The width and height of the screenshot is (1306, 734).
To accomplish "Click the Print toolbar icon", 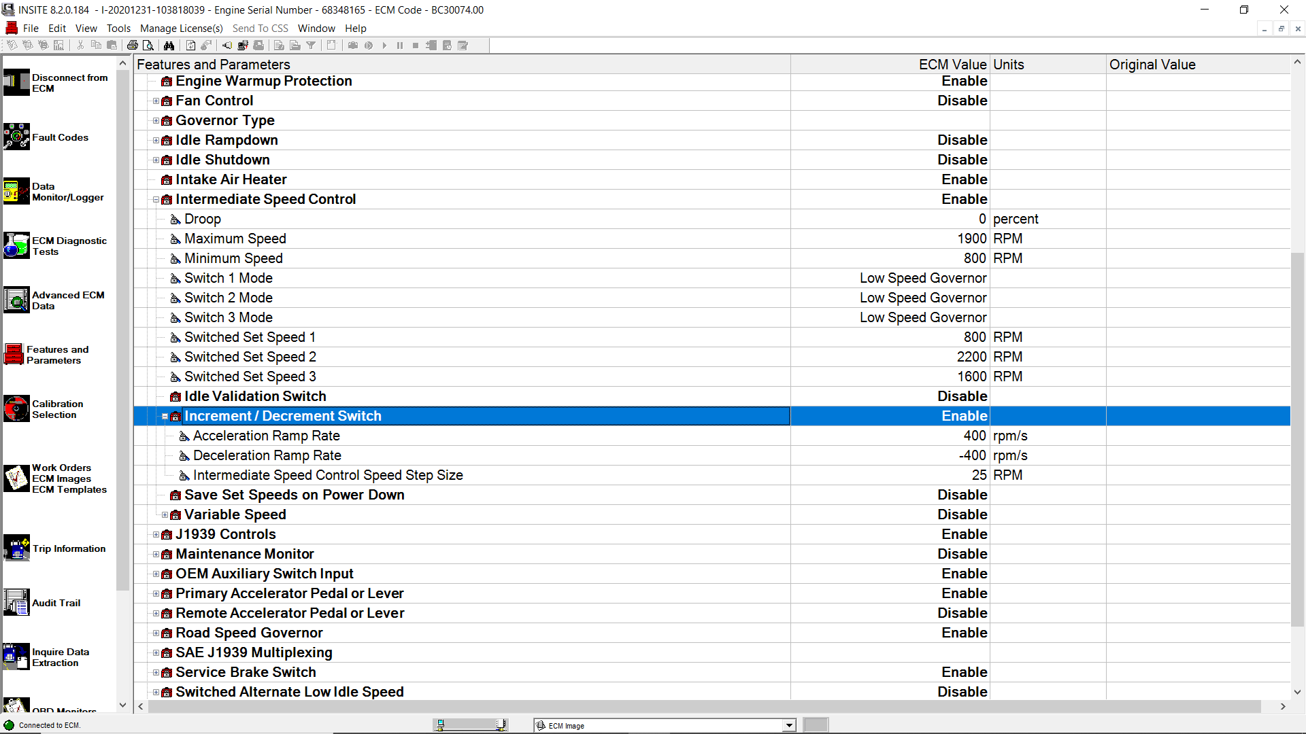I will [133, 46].
